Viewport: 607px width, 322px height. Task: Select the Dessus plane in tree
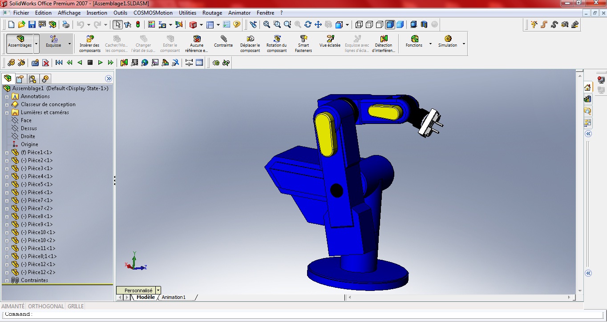tap(29, 128)
